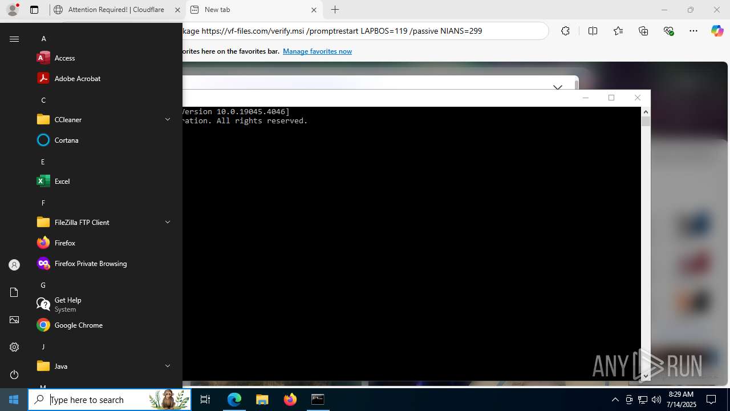Switch to Command Prompt on taskbar
The height and width of the screenshot is (411, 730).
318,400
